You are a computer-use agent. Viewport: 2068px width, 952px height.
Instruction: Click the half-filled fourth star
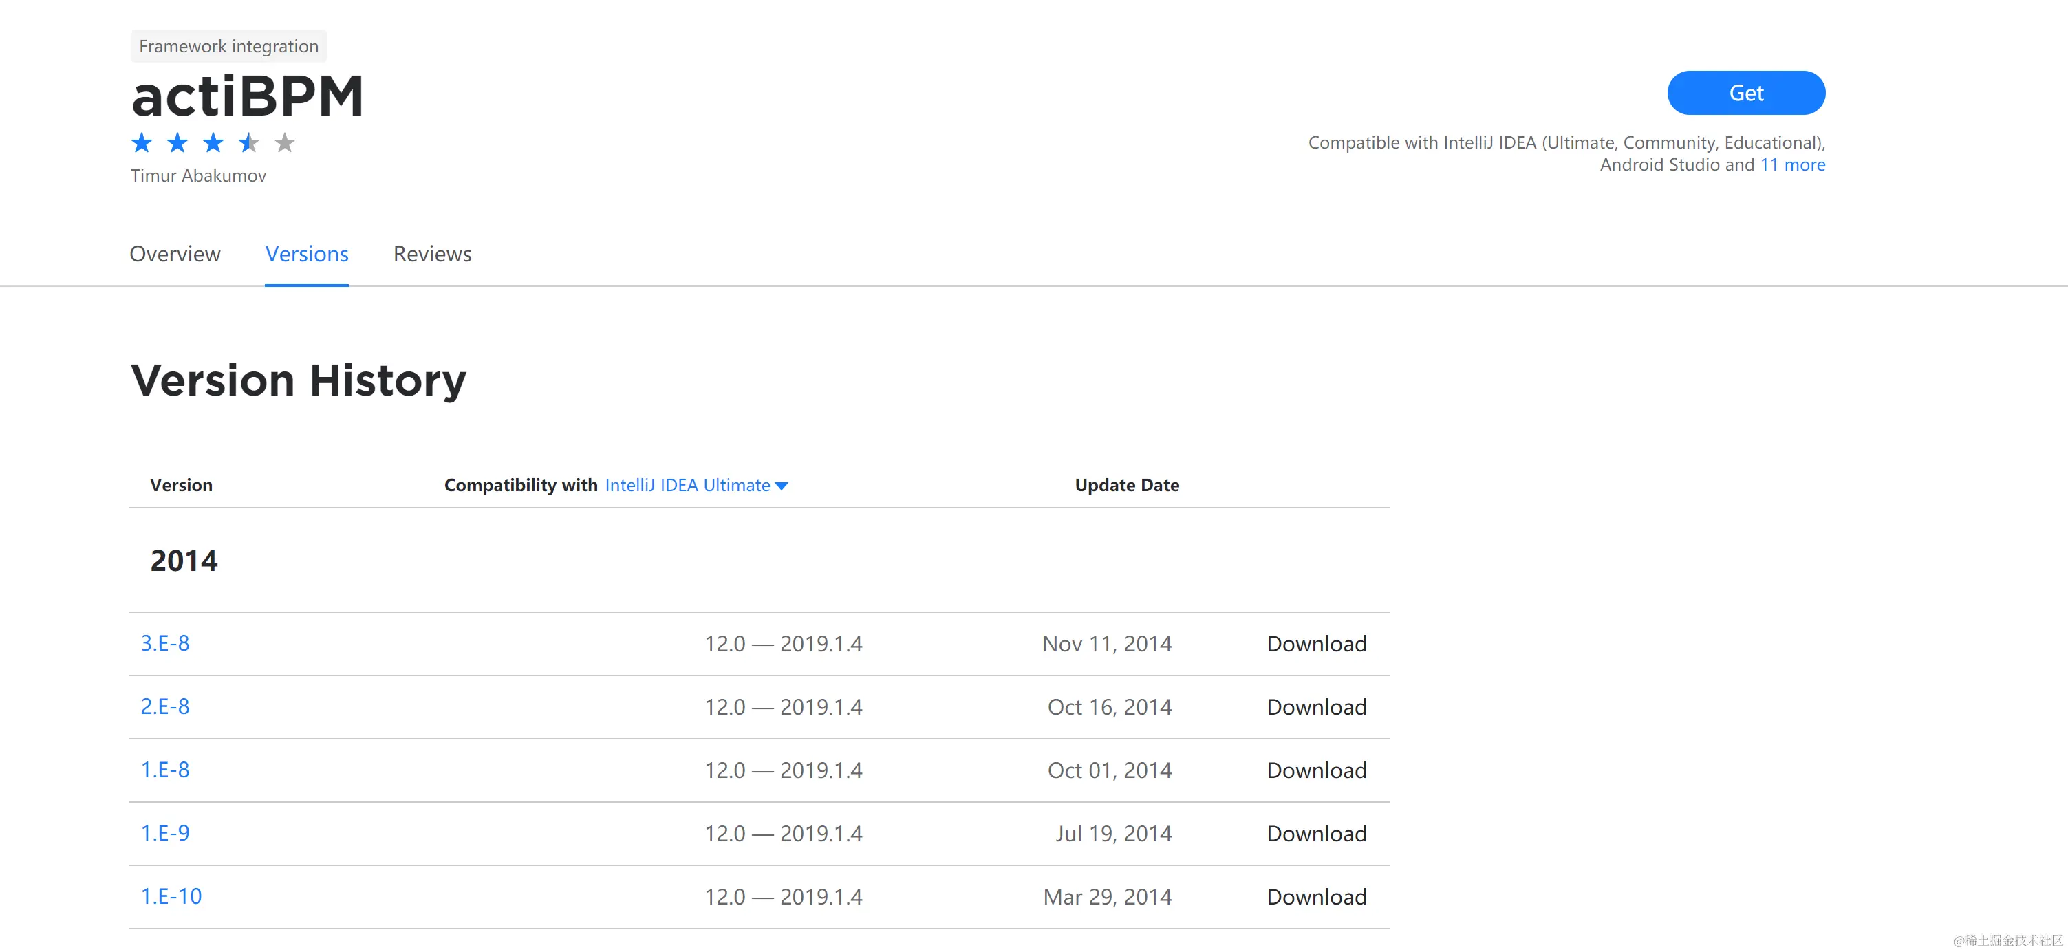(x=249, y=143)
